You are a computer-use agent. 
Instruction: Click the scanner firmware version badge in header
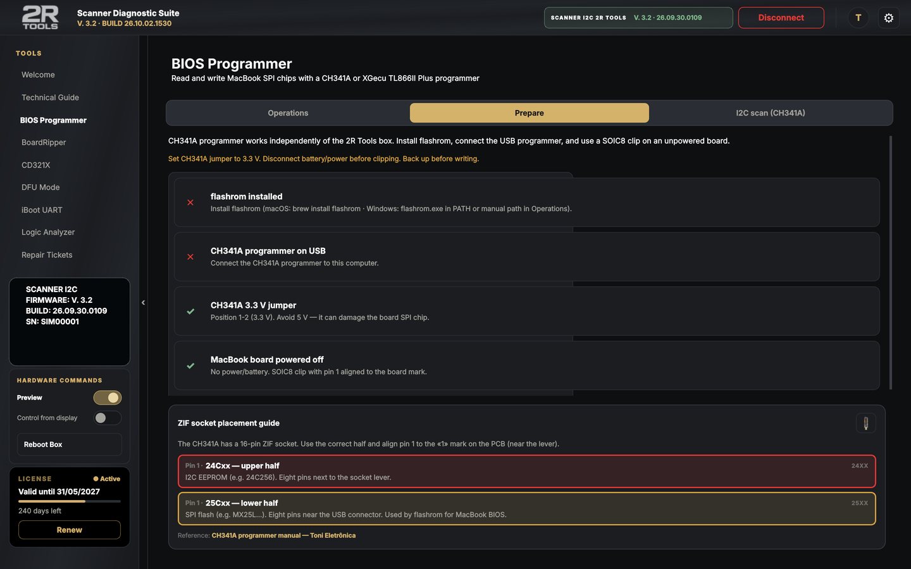(x=638, y=18)
